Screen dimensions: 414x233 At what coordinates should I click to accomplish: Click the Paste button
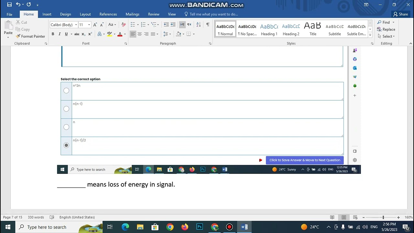(x=8, y=29)
